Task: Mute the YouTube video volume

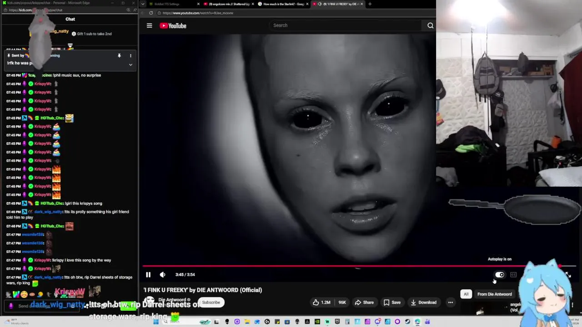Action: pos(162,274)
